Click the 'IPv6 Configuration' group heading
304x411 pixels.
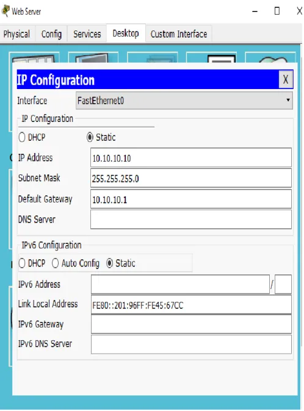[x=51, y=245]
